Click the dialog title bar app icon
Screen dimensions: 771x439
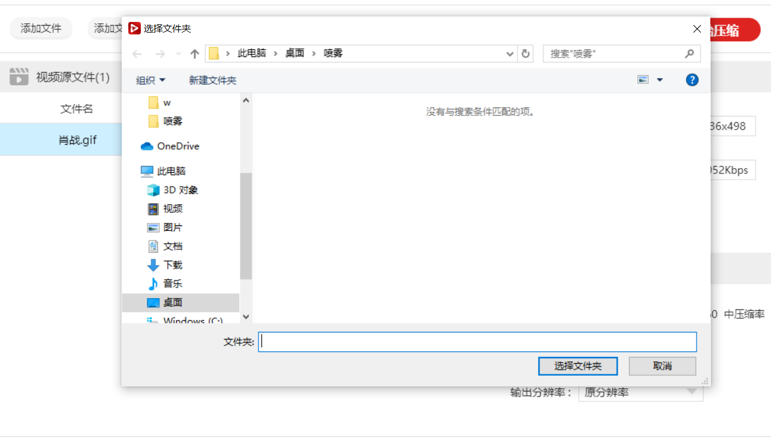134,28
